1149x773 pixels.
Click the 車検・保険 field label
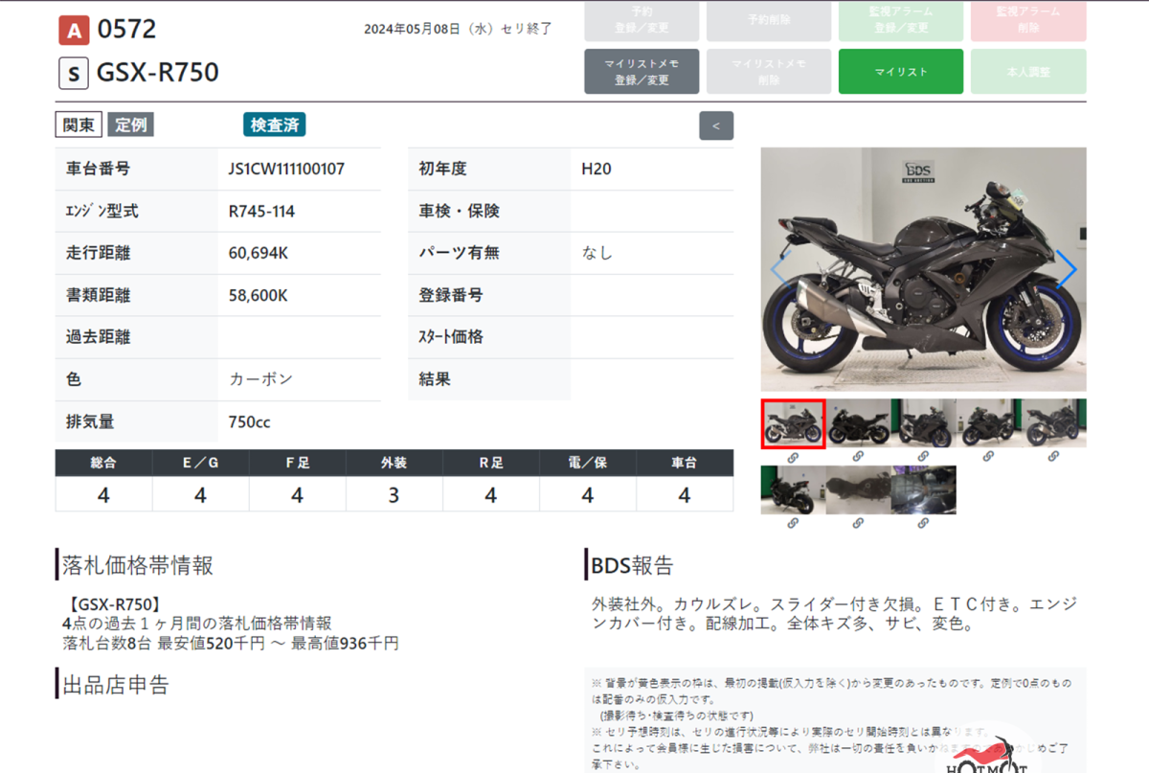point(459,211)
